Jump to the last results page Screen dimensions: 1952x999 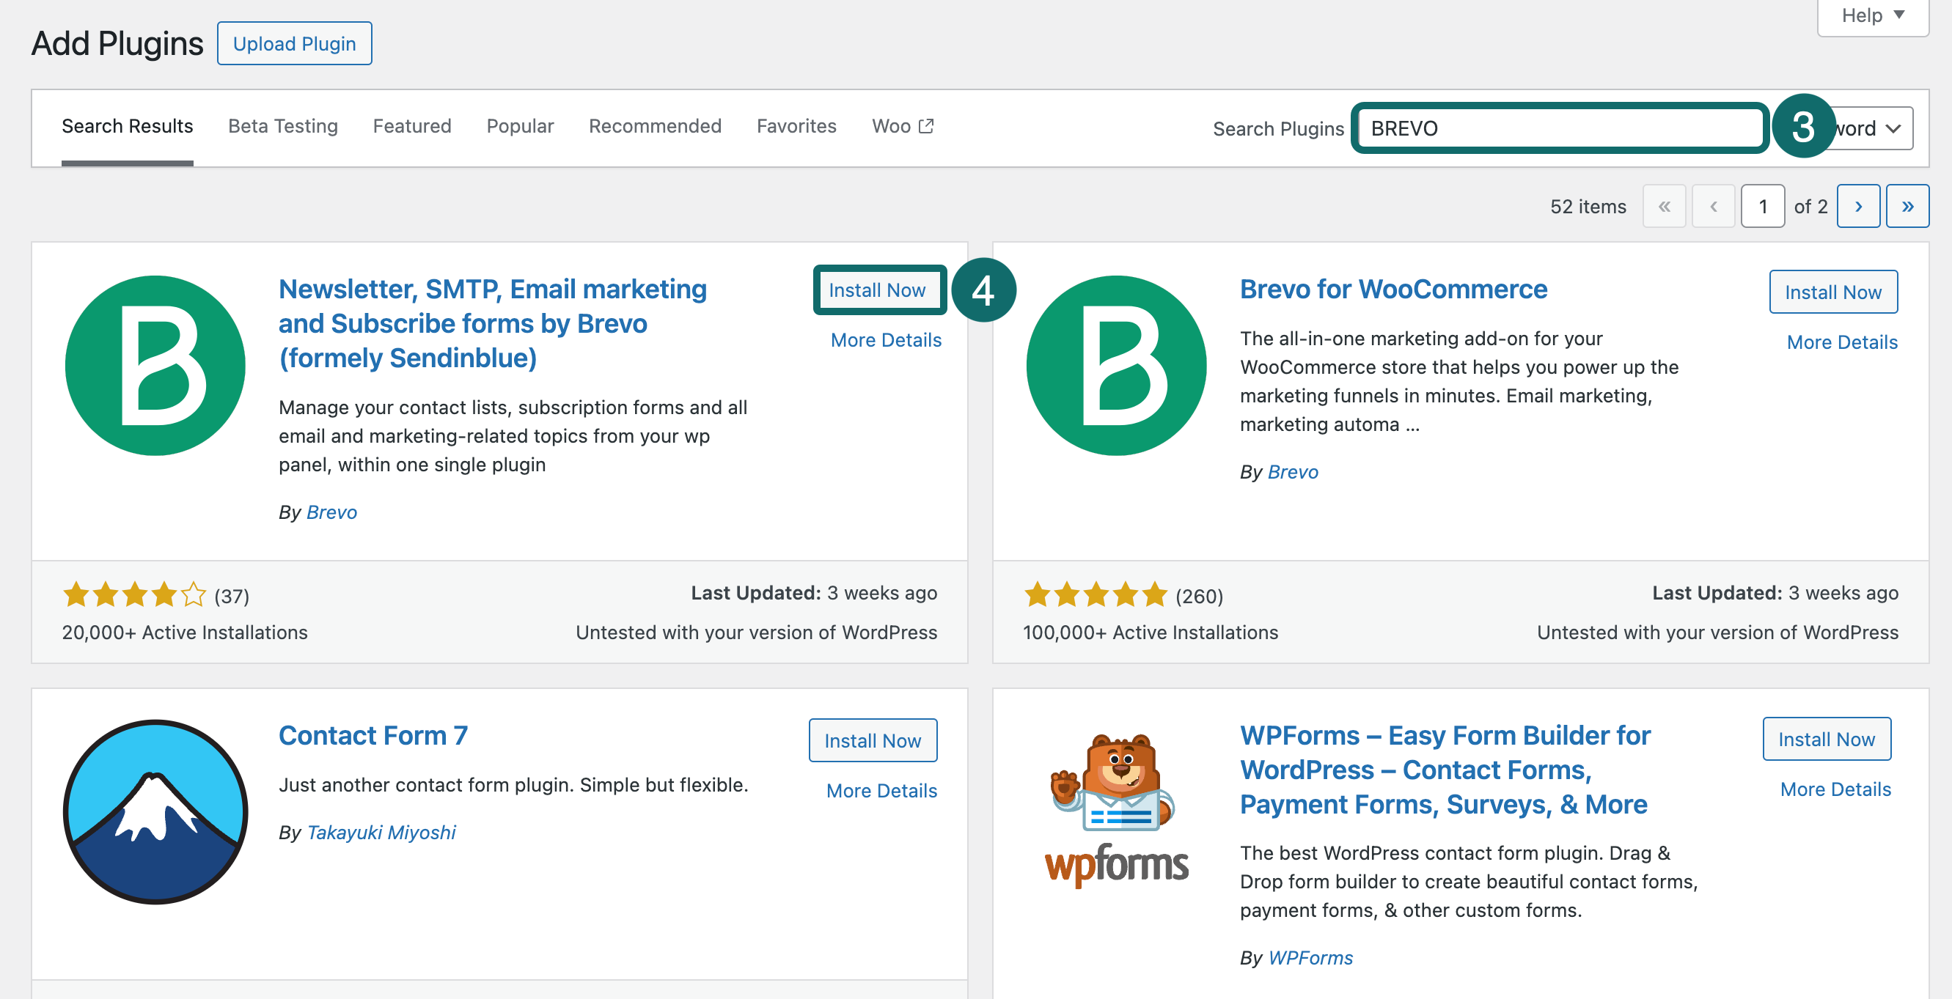[x=1908, y=205]
